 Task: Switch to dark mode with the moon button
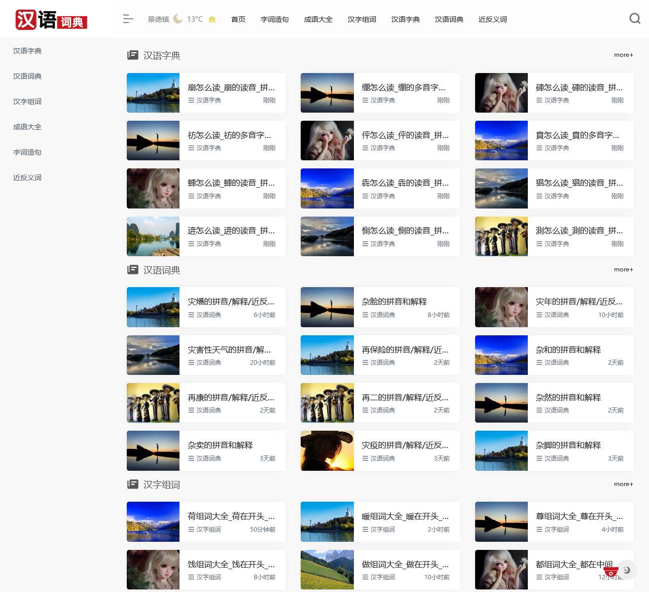point(627,570)
